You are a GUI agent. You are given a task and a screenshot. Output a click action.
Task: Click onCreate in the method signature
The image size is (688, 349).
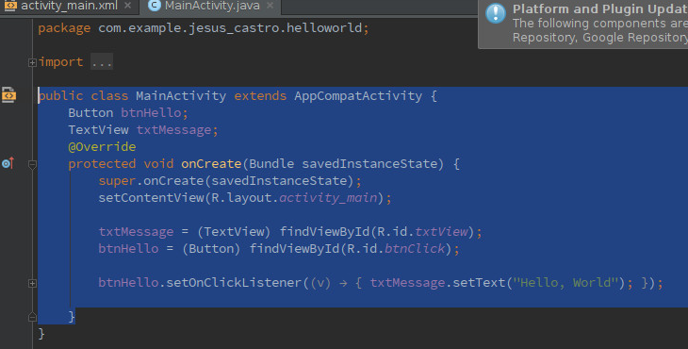click(x=211, y=164)
